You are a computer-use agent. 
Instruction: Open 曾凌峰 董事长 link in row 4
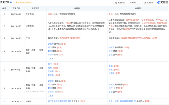click(x=51, y=44)
